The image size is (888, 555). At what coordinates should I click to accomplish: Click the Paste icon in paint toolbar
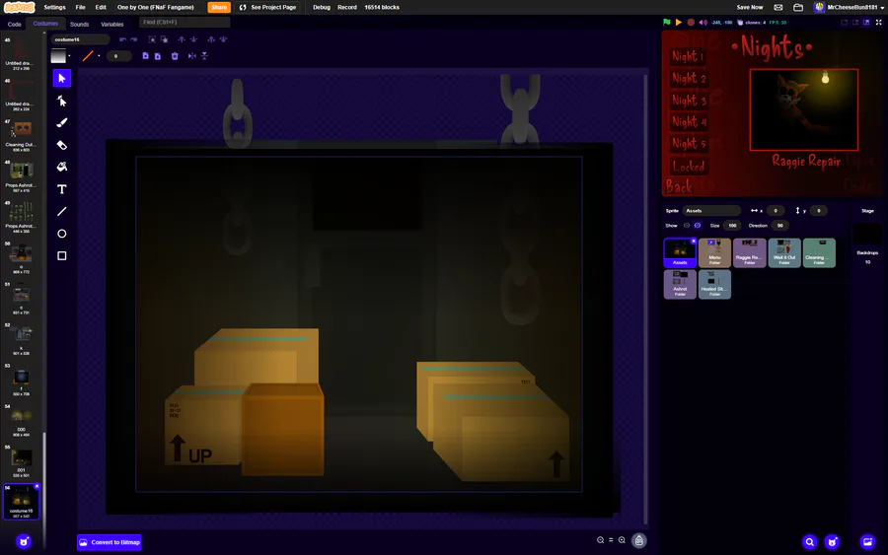[158, 56]
